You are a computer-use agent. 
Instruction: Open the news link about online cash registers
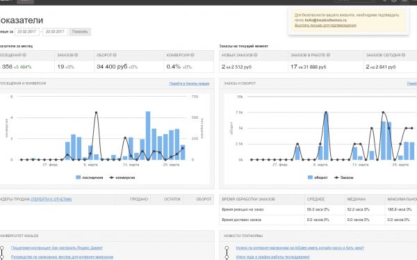pos(300,247)
